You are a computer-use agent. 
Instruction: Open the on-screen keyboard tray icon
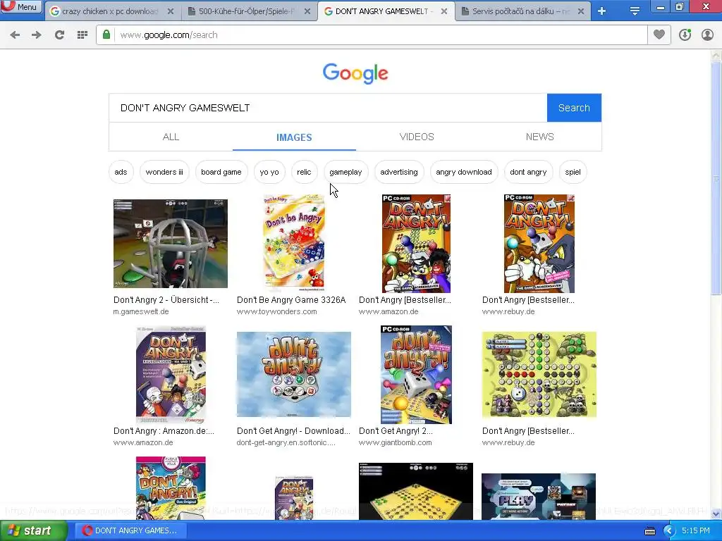click(649, 531)
